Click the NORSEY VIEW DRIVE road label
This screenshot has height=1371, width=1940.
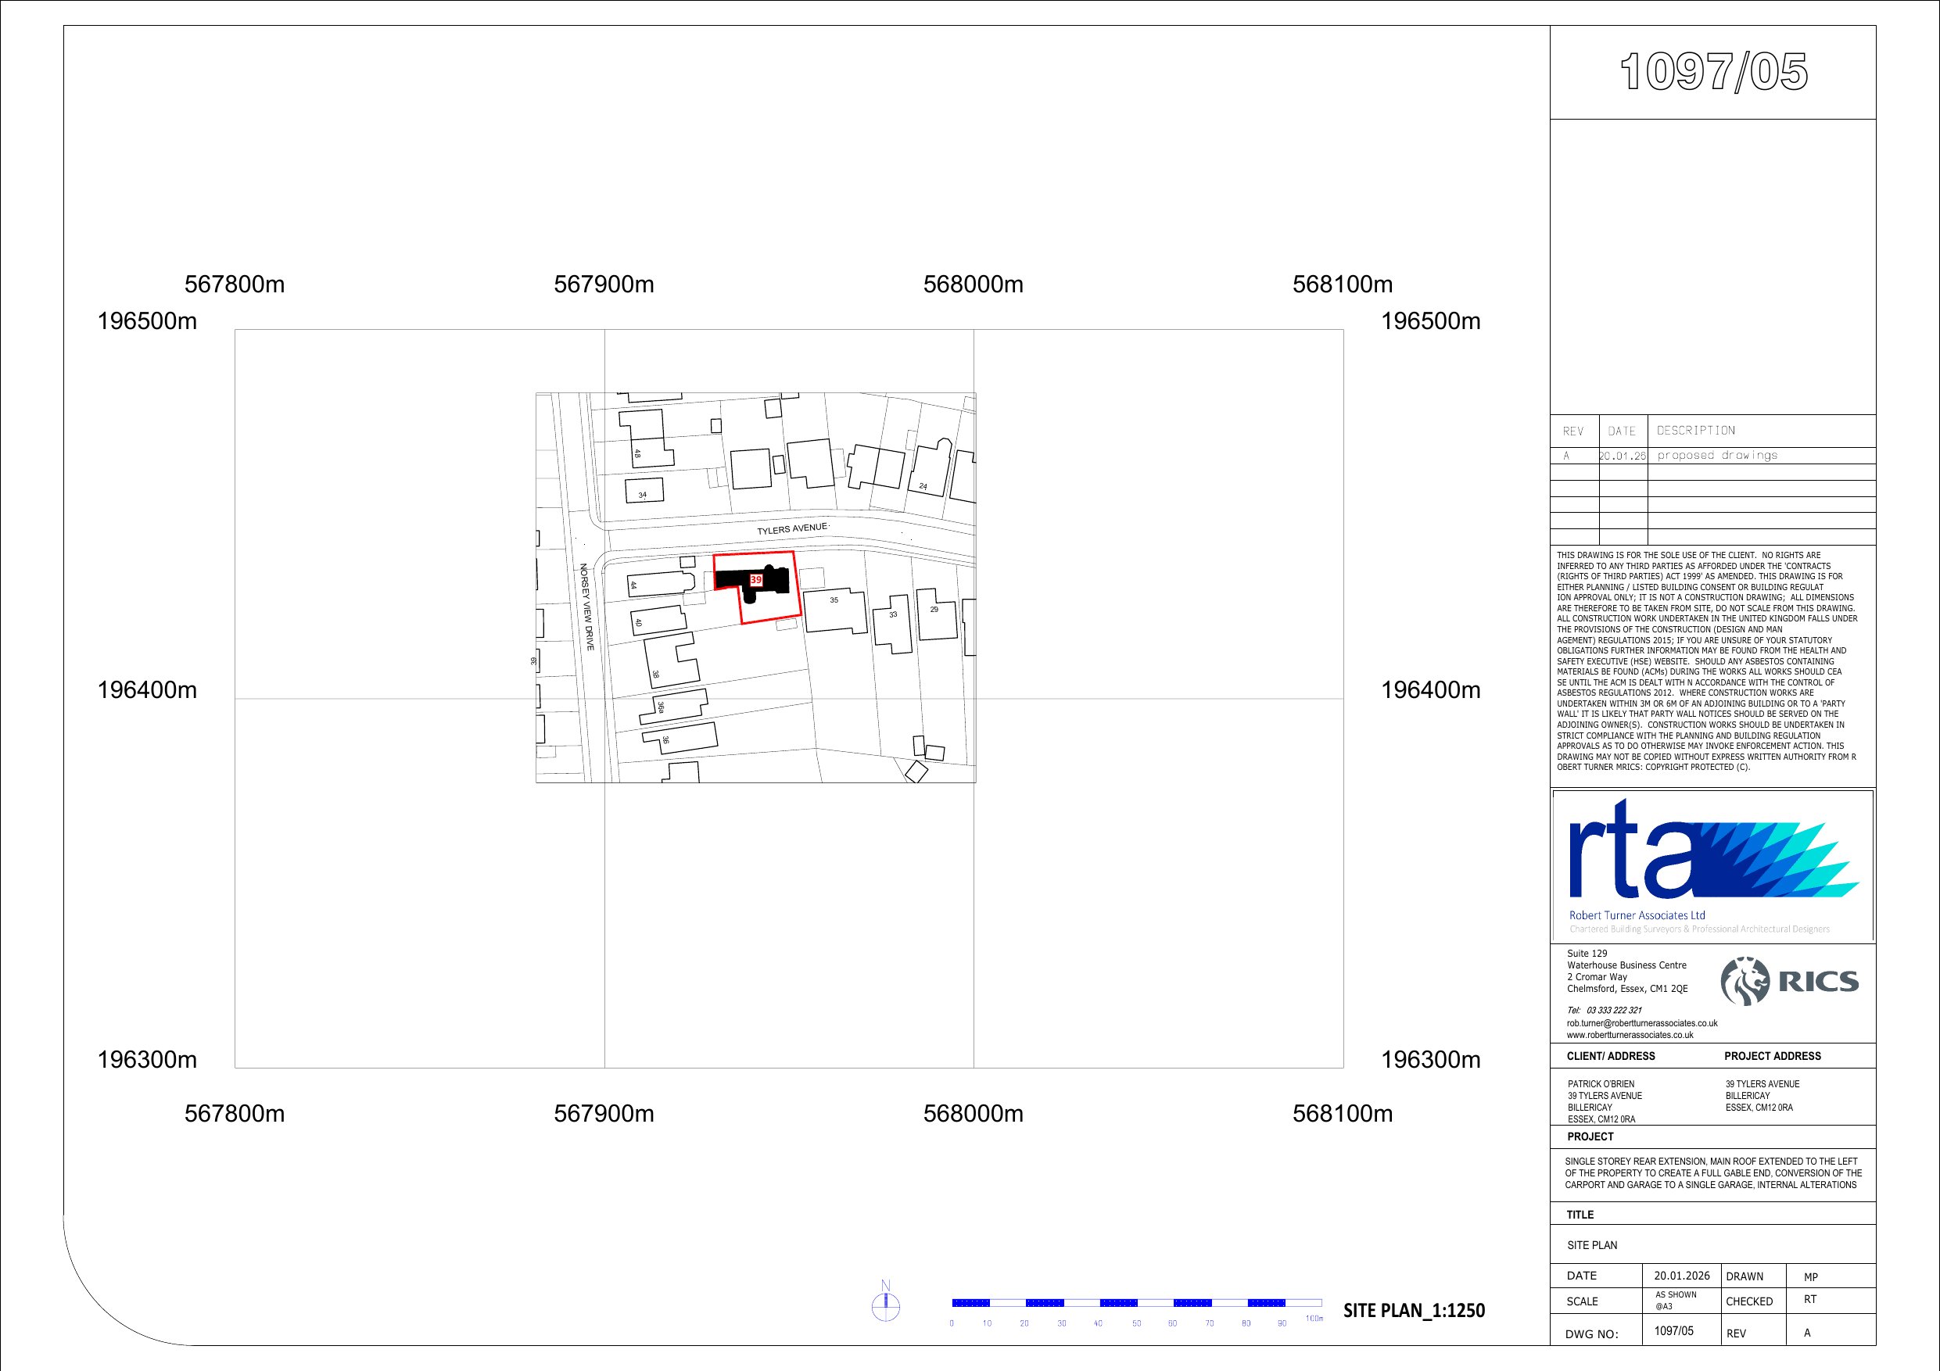pos(587,607)
